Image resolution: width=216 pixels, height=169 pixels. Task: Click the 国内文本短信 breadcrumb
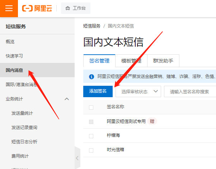121,26
